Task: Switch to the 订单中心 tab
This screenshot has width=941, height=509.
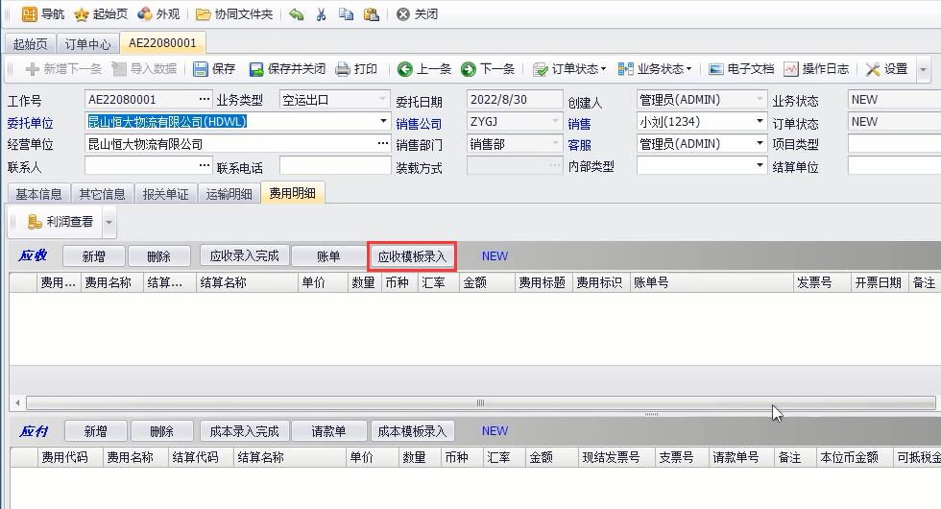Action: coord(88,44)
